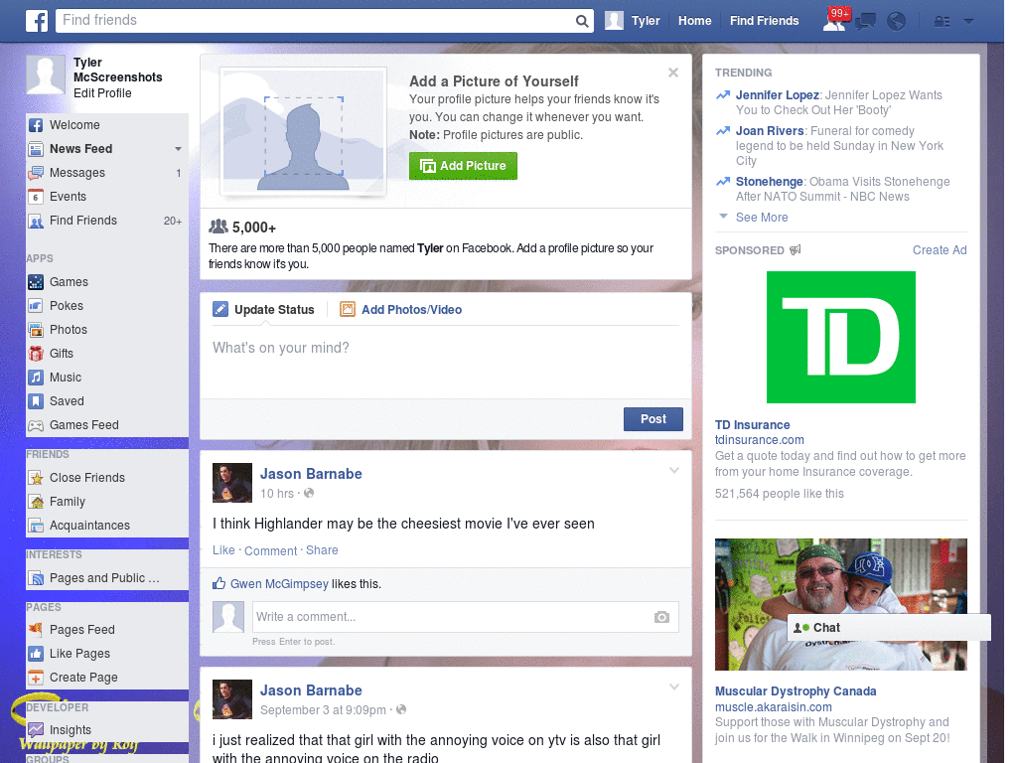Open the Chat bar

(889, 628)
